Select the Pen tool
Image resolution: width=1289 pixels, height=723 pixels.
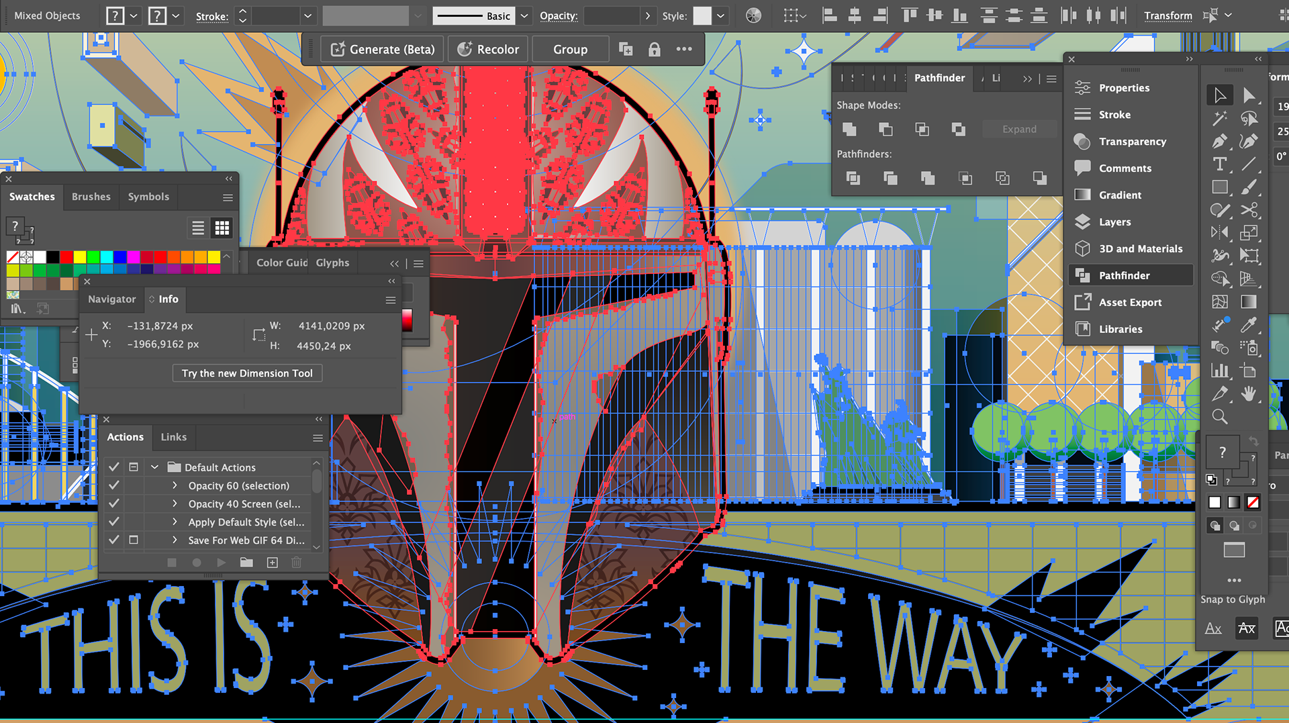coord(1220,142)
